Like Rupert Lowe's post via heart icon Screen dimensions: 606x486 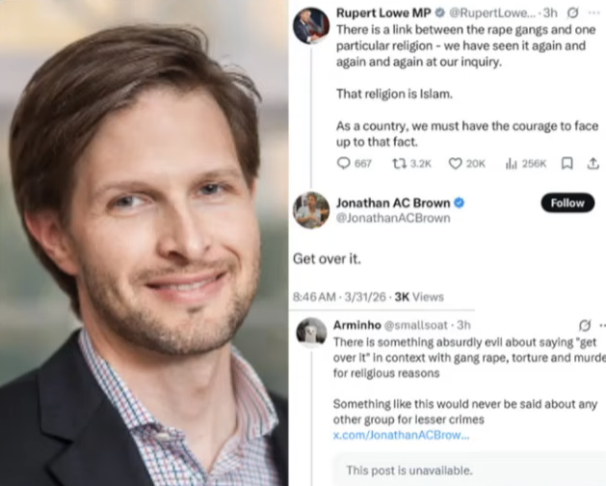456,164
